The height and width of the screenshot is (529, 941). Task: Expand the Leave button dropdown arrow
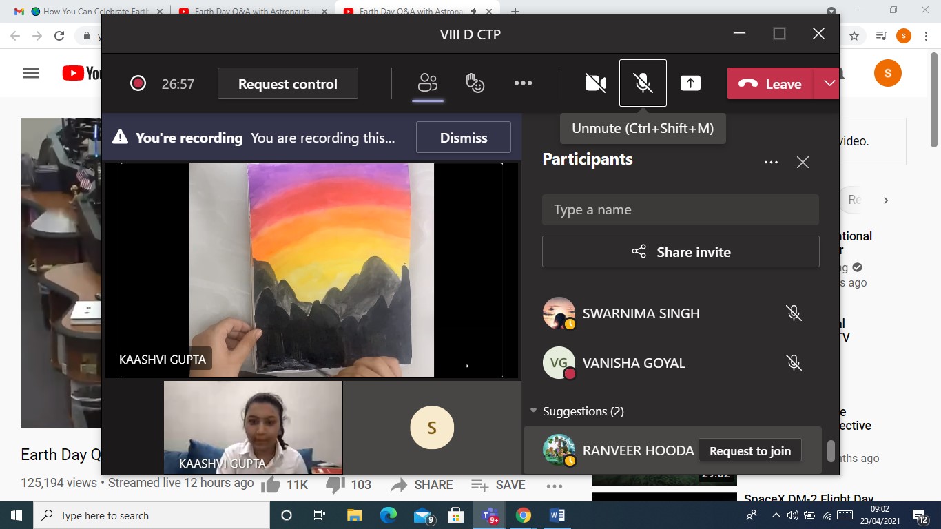[x=829, y=83]
